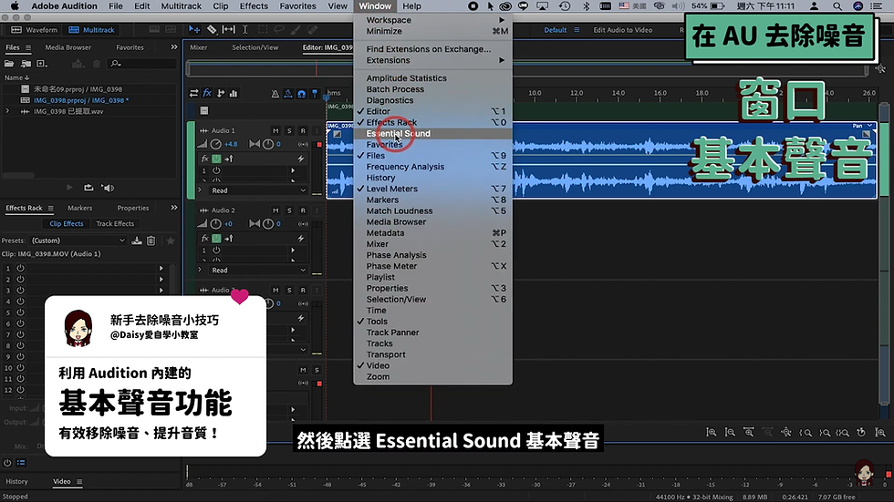Select the Time Selection tool
The height and width of the screenshot is (502, 894).
pyautogui.click(x=245, y=29)
